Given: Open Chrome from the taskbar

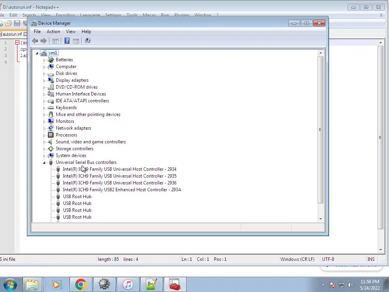Looking at the screenshot, I should point(81,284).
